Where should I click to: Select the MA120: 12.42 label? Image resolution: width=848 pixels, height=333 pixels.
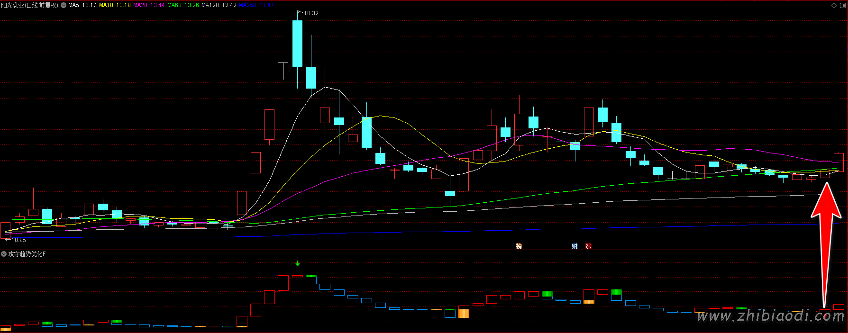[x=219, y=5]
